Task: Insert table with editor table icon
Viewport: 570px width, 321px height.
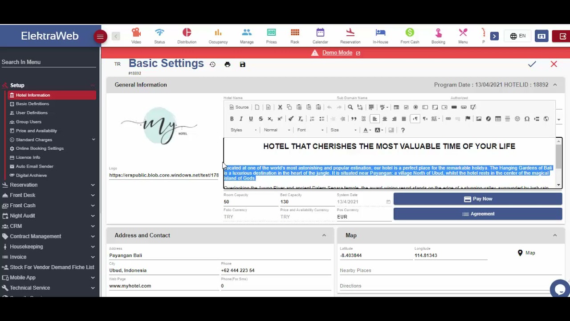Action: tap(498, 119)
